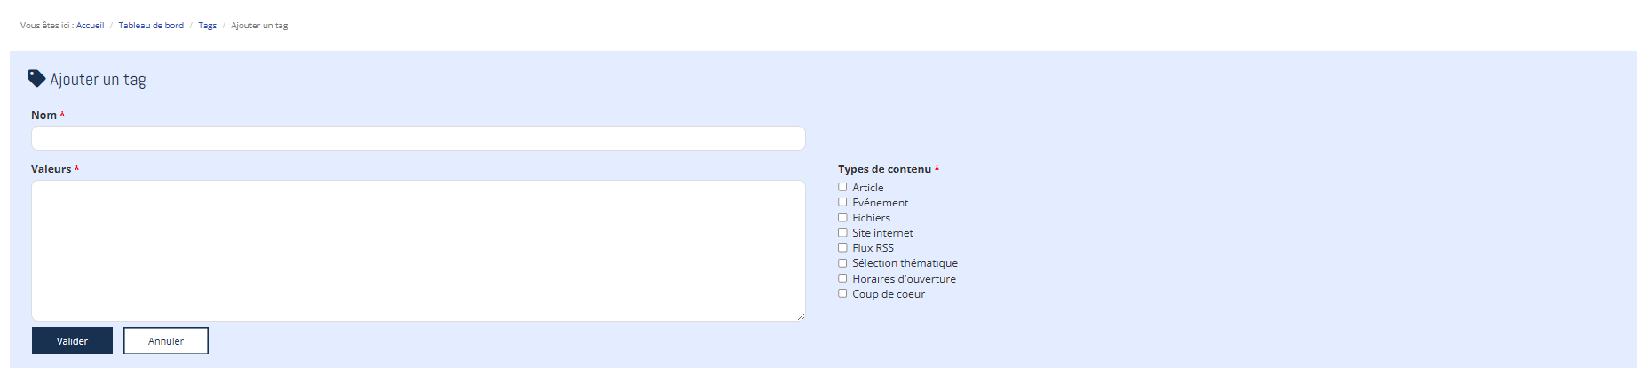This screenshot has height=373, width=1644.
Task: Grab the Valeurs textarea resize handle
Action: click(x=802, y=316)
